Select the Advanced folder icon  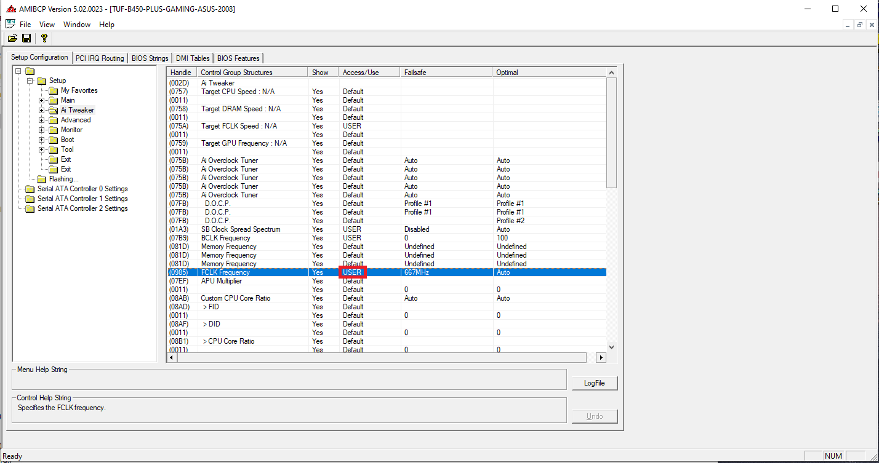(x=54, y=120)
